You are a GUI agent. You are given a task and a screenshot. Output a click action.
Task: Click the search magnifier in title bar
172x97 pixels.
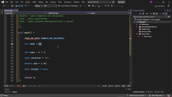[x=113, y=2]
